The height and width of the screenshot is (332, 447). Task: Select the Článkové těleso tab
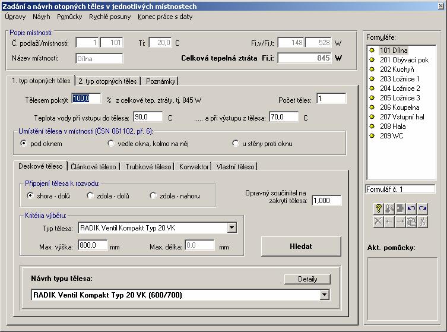(94, 167)
